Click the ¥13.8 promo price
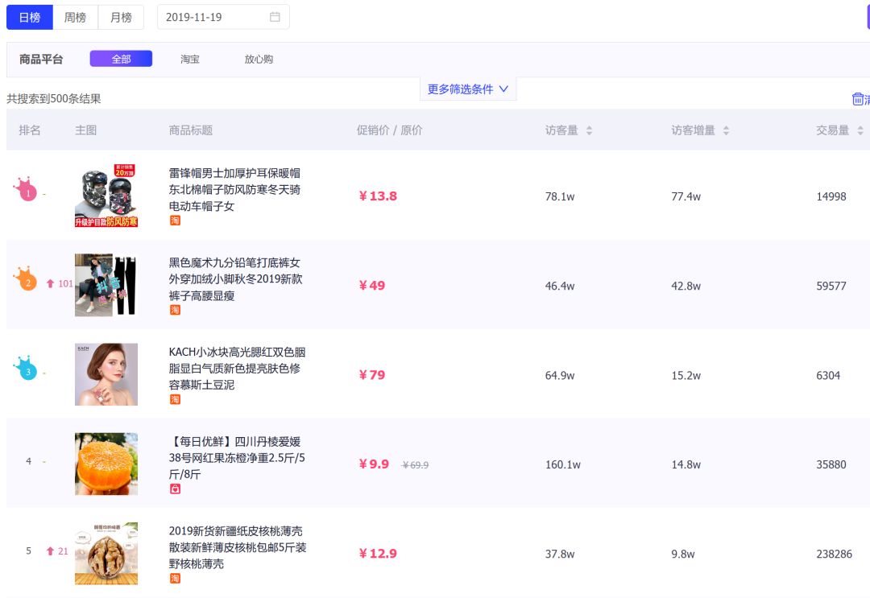The width and height of the screenshot is (870, 598). tap(378, 196)
